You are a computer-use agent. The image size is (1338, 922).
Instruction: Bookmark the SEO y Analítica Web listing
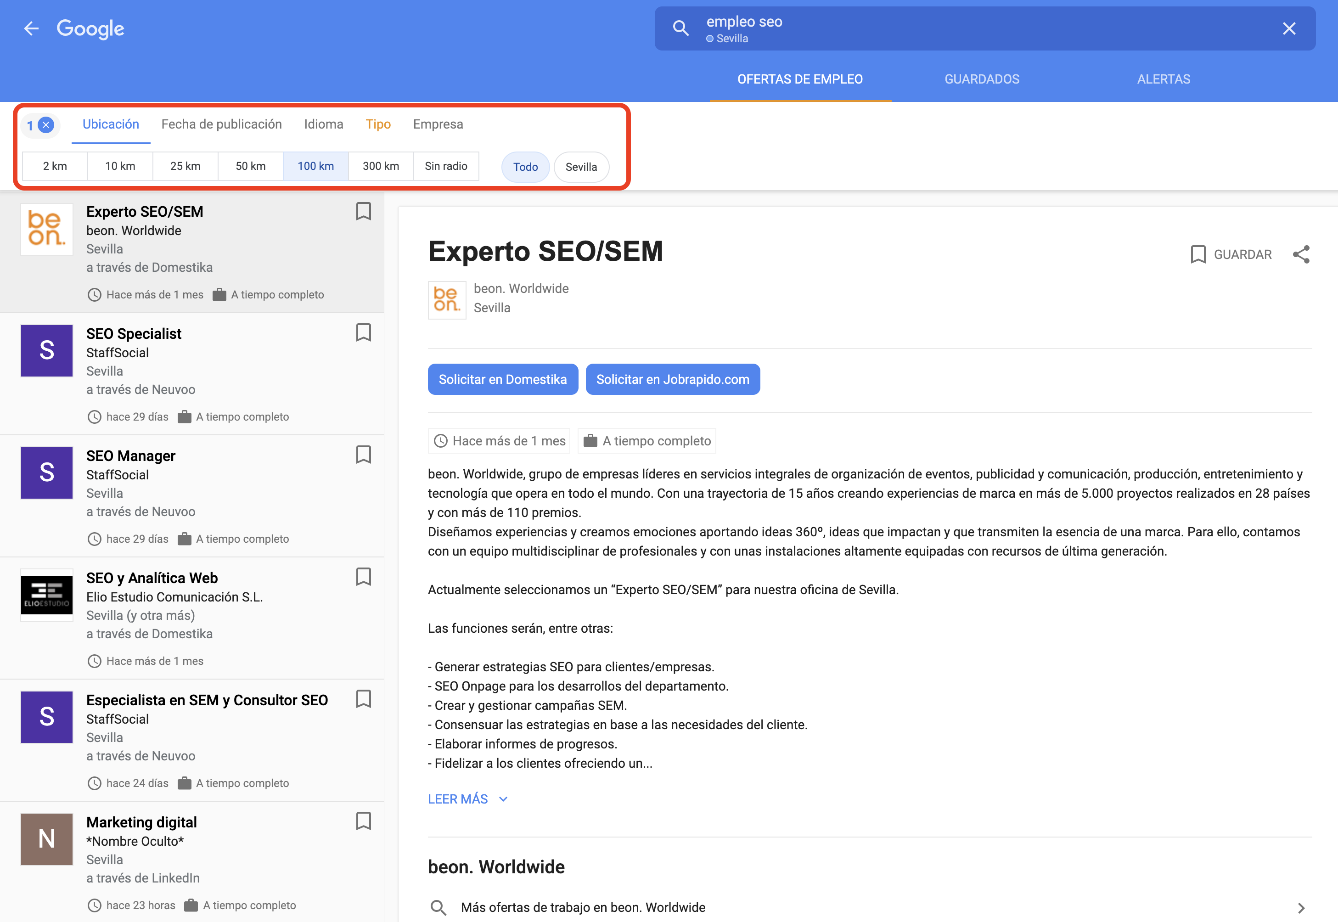pos(363,577)
